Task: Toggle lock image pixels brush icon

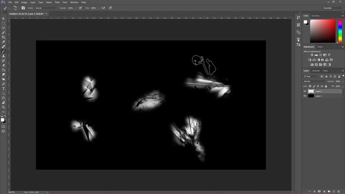Action: pos(314,86)
